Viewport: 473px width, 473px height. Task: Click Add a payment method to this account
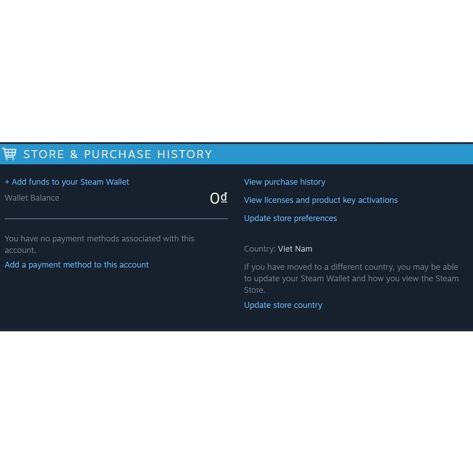[76, 265]
